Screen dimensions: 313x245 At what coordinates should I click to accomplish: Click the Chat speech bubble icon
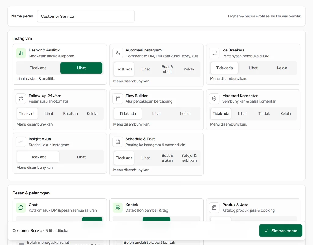click(21, 208)
